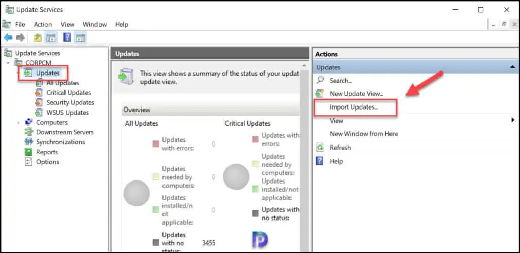Click the Computers node icon
520x253 pixels.
(x=29, y=122)
